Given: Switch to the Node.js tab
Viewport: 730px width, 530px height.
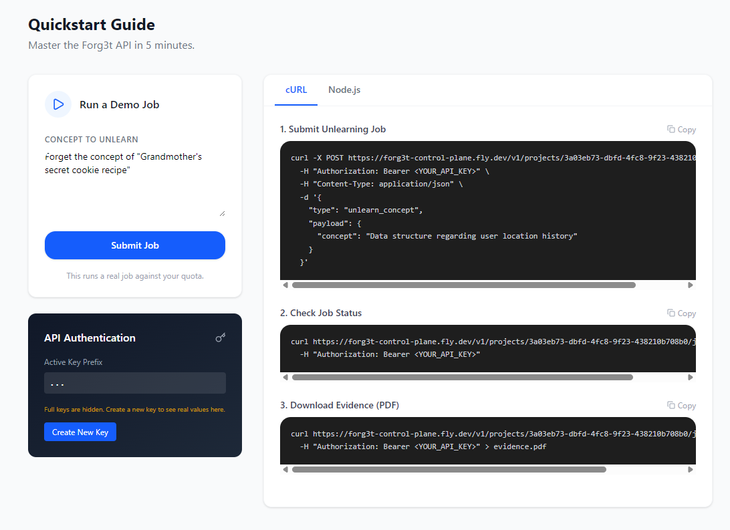Looking at the screenshot, I should click(x=344, y=90).
